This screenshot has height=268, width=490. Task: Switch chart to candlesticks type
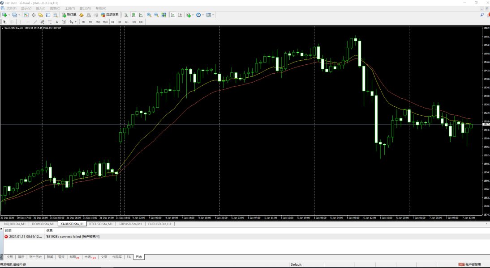pos(133,15)
